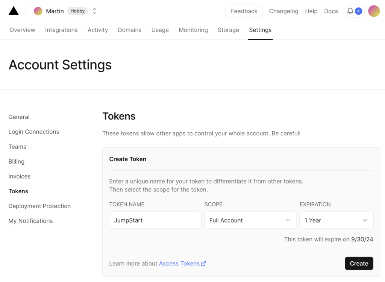
Task: Follow the Access Tokens link
Action: (180, 263)
